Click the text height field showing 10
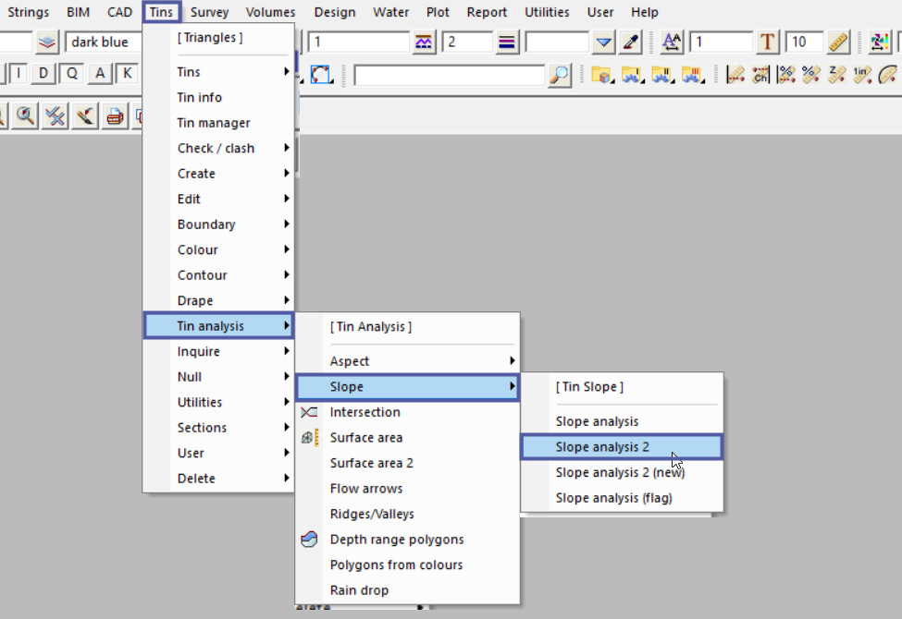Image resolution: width=902 pixels, height=619 pixels. click(803, 42)
